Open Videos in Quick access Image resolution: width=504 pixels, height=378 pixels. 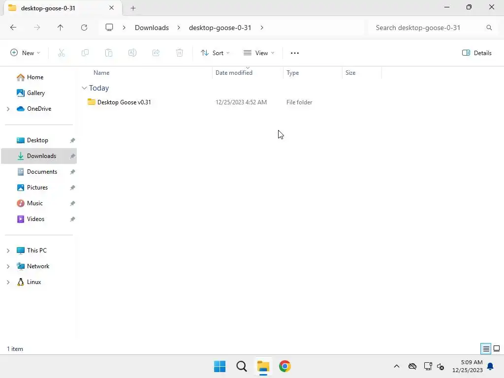pos(35,219)
